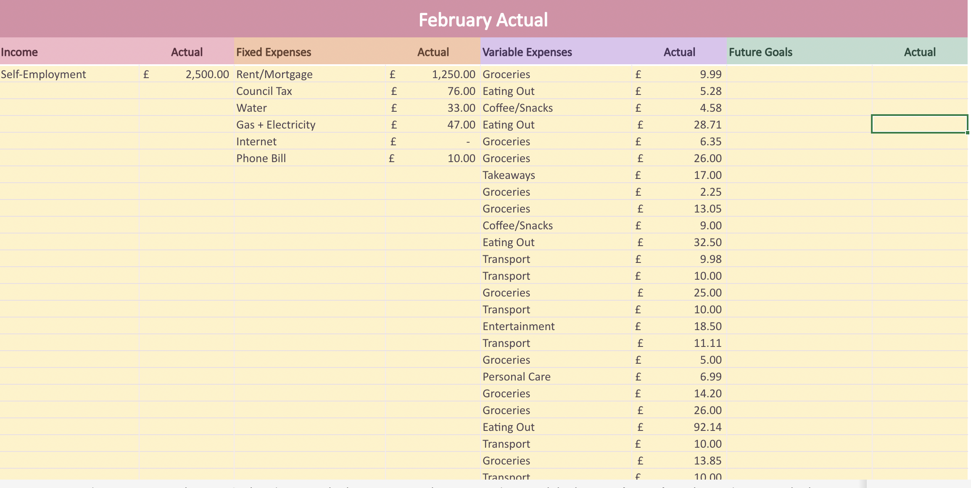Click the 14.20 amount cell
The width and height of the screenshot is (971, 488).
click(x=679, y=394)
